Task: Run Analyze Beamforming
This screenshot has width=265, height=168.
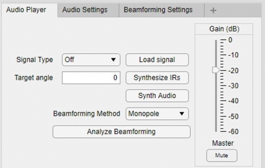Action: point(122,132)
